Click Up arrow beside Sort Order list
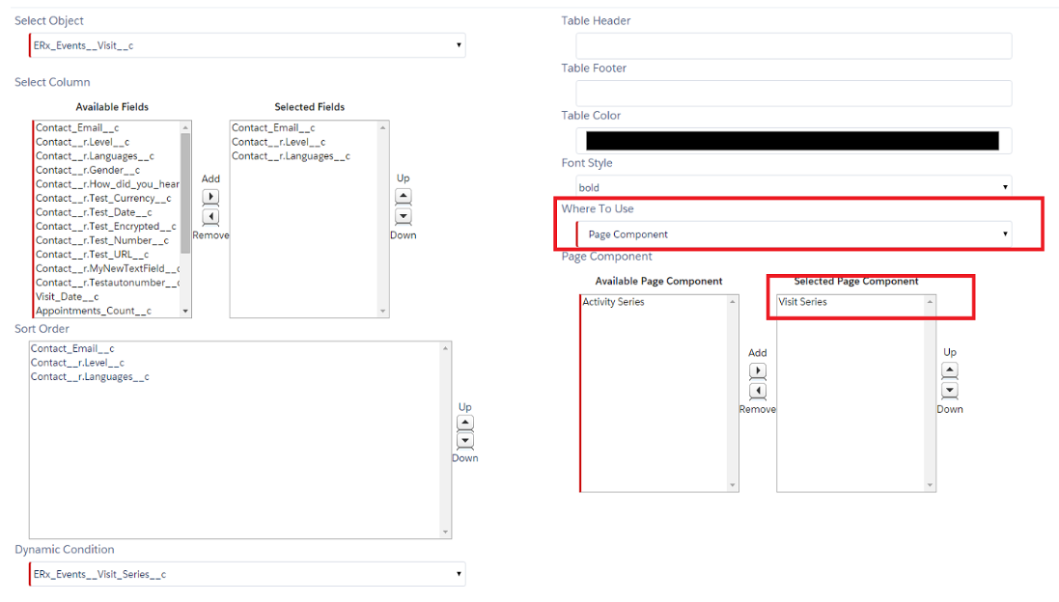 point(465,423)
